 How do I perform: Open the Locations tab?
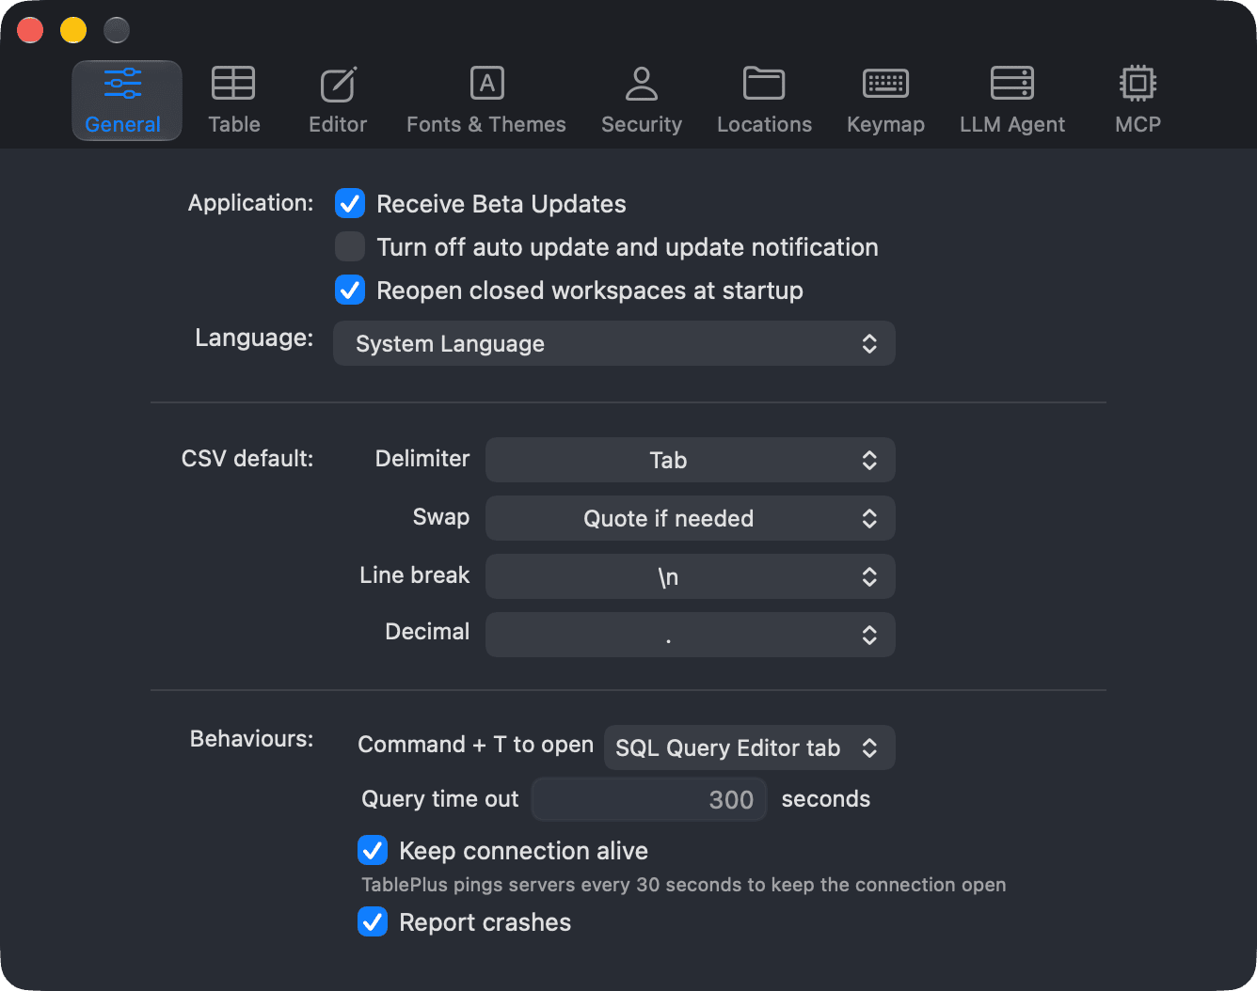764,101
